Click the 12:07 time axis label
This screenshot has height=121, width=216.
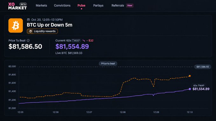tap(89, 112)
